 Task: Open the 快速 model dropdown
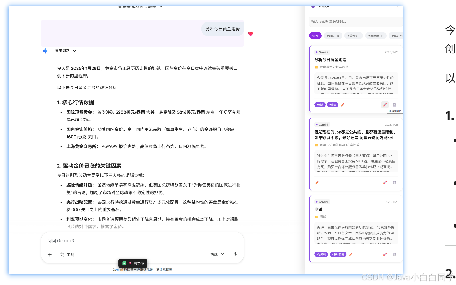click(x=217, y=254)
